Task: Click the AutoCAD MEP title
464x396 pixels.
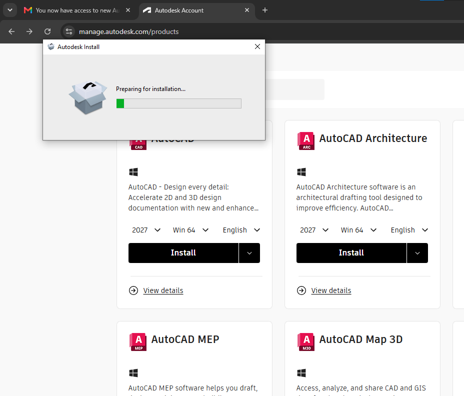Action: [185, 339]
